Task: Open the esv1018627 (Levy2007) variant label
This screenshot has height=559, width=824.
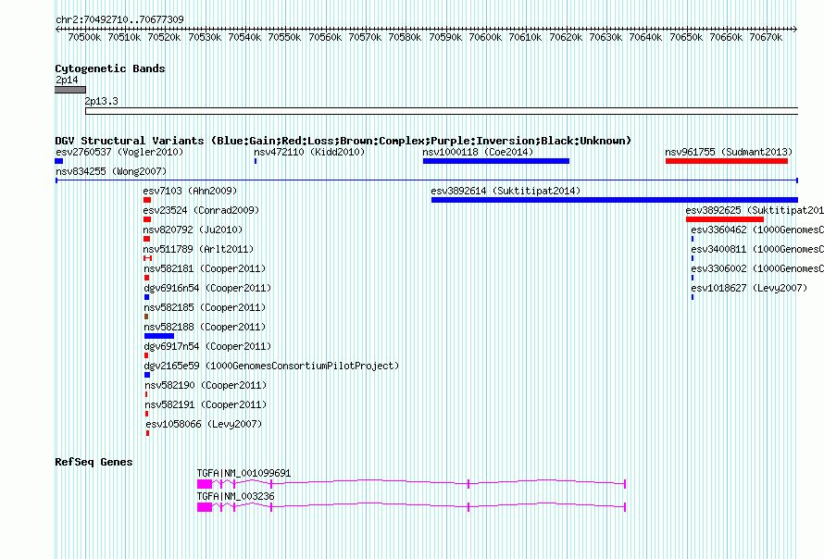Action: (x=749, y=288)
